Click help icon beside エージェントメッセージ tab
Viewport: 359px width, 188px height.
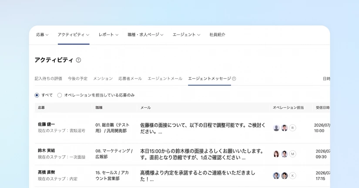pos(234,78)
